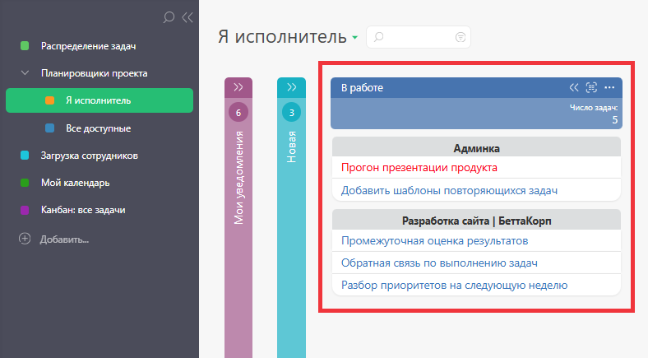Image resolution: width=648 pixels, height=358 pixels.
Task: Open task Разбор приоритетов на следующую неделю
Action: pyautogui.click(x=454, y=286)
